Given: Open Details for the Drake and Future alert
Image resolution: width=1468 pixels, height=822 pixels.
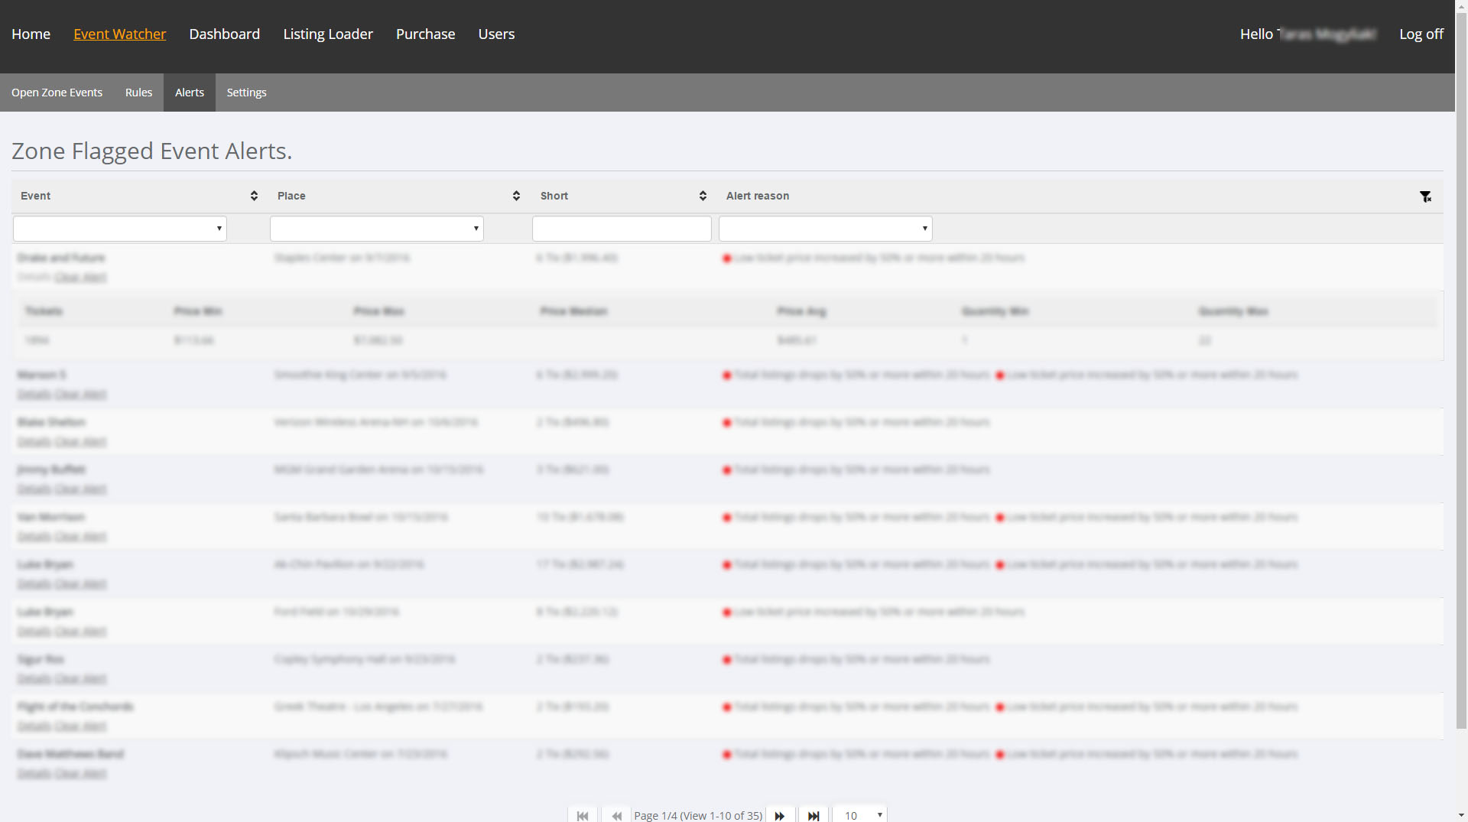Looking at the screenshot, I should tap(33, 277).
